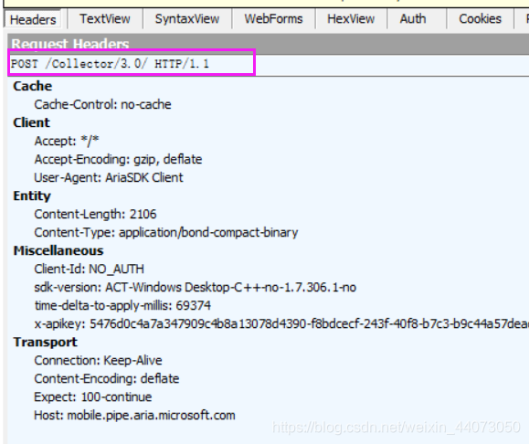The height and width of the screenshot is (444, 529).
Task: Select the Content-Length: 2106 header
Action: point(96,215)
